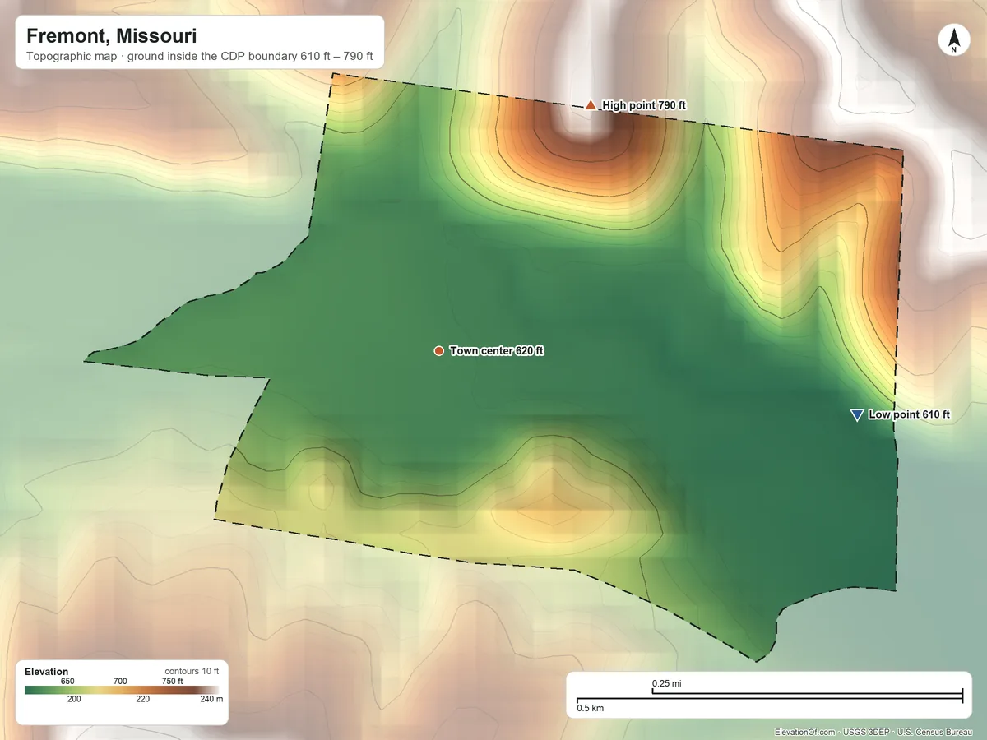987x740 pixels.
Task: Click the '0.5 km' scale bar label
Action: [x=591, y=708]
